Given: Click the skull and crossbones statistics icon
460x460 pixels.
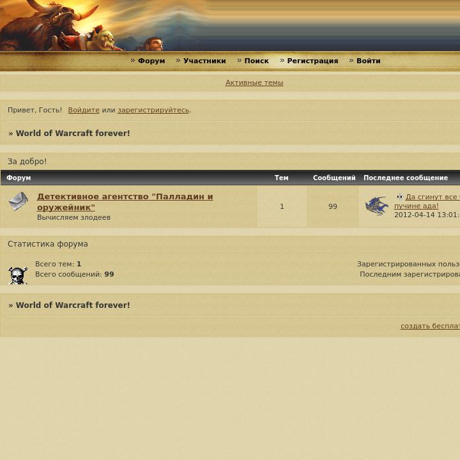Looking at the screenshot, I should 18,275.
